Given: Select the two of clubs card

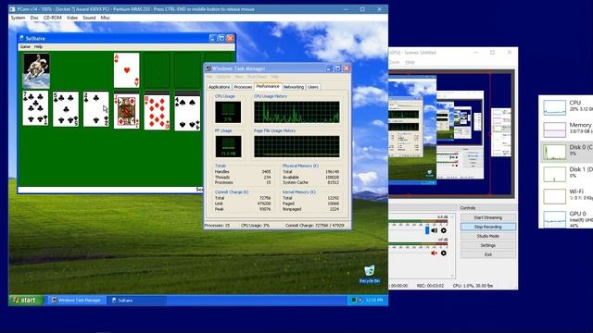Looking at the screenshot, I should pos(96,109).
